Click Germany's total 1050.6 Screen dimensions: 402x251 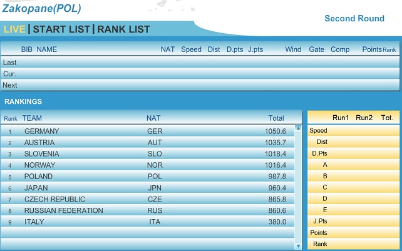pyautogui.click(x=276, y=131)
